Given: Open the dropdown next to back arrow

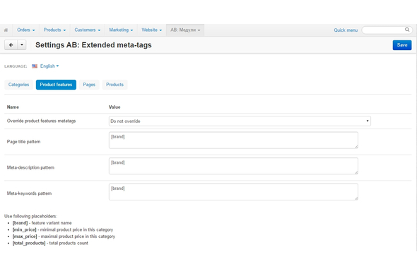Looking at the screenshot, I should pyautogui.click(x=22, y=45).
